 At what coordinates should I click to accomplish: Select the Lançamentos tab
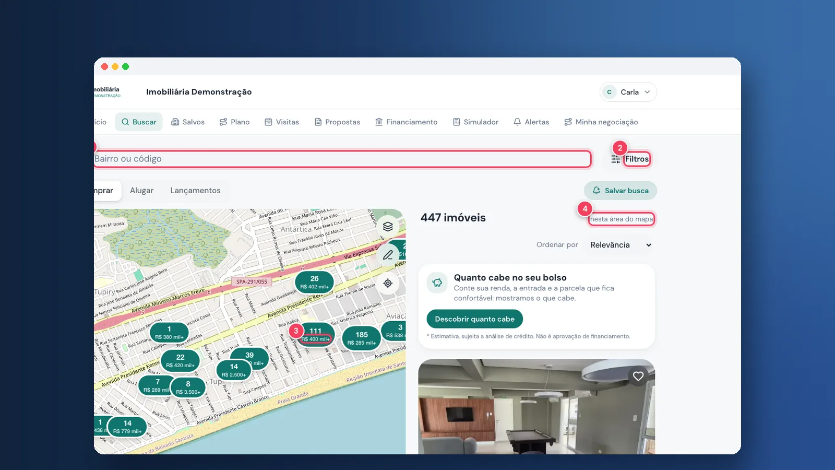pyautogui.click(x=195, y=191)
